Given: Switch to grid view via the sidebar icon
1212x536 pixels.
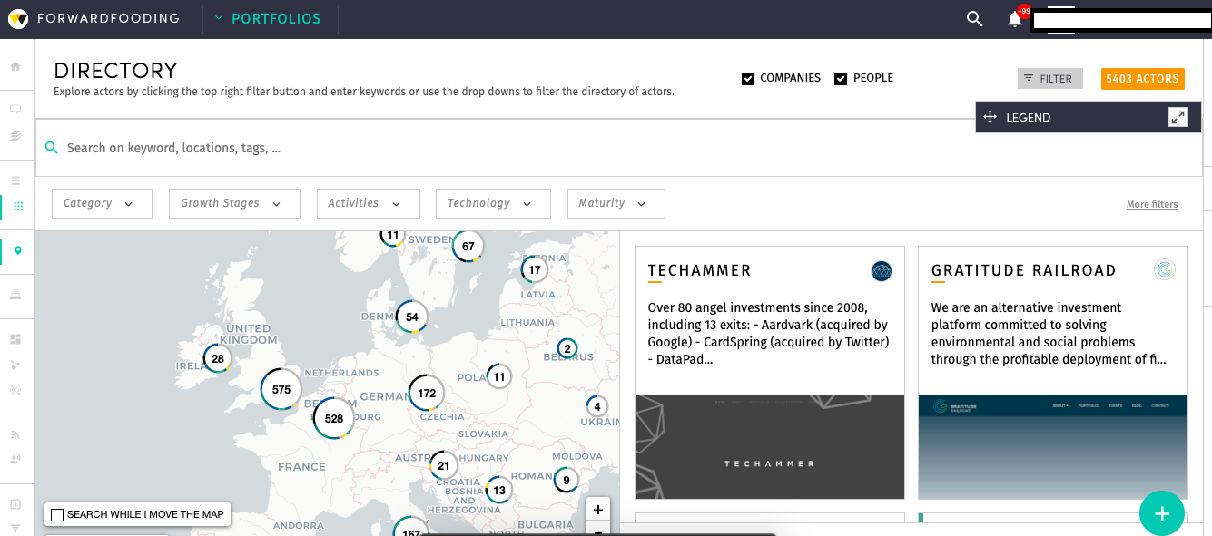Looking at the screenshot, I should pyautogui.click(x=17, y=207).
